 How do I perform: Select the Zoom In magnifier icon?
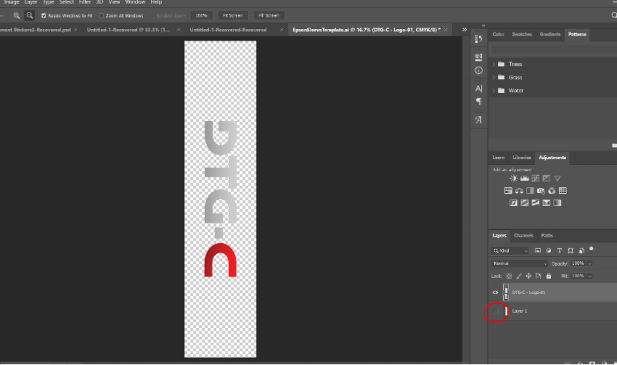tap(16, 16)
